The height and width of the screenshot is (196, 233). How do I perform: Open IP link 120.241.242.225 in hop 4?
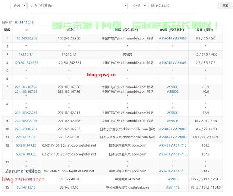(x=26, y=62)
